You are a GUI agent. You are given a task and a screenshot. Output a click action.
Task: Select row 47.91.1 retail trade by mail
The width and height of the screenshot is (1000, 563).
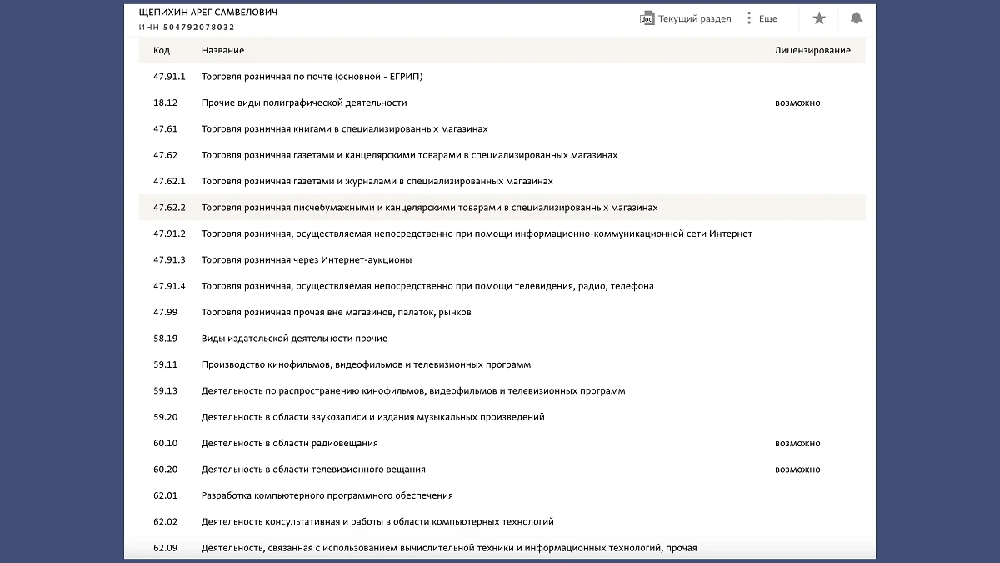tap(312, 77)
